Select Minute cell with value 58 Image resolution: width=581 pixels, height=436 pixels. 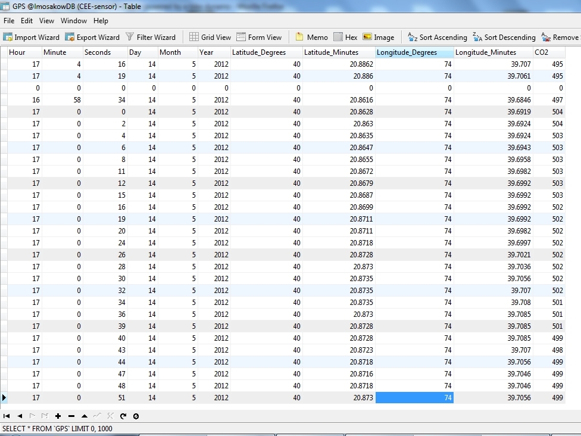(63, 99)
